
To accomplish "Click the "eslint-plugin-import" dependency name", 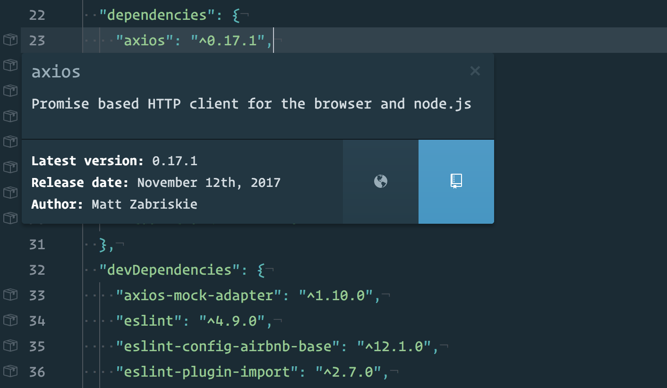I will pos(208,372).
